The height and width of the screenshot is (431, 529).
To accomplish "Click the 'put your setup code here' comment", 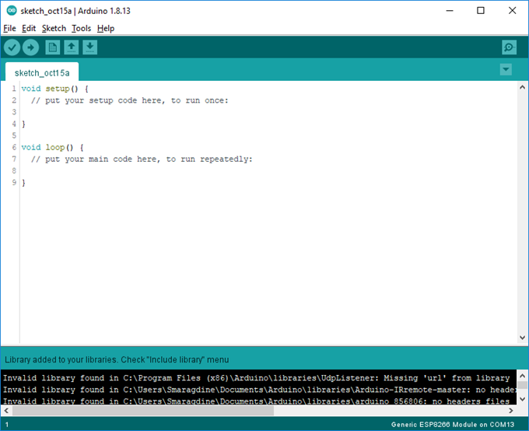I will (x=130, y=100).
